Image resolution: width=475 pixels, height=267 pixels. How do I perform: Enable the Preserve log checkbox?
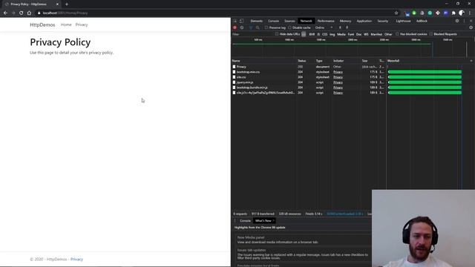click(266, 27)
